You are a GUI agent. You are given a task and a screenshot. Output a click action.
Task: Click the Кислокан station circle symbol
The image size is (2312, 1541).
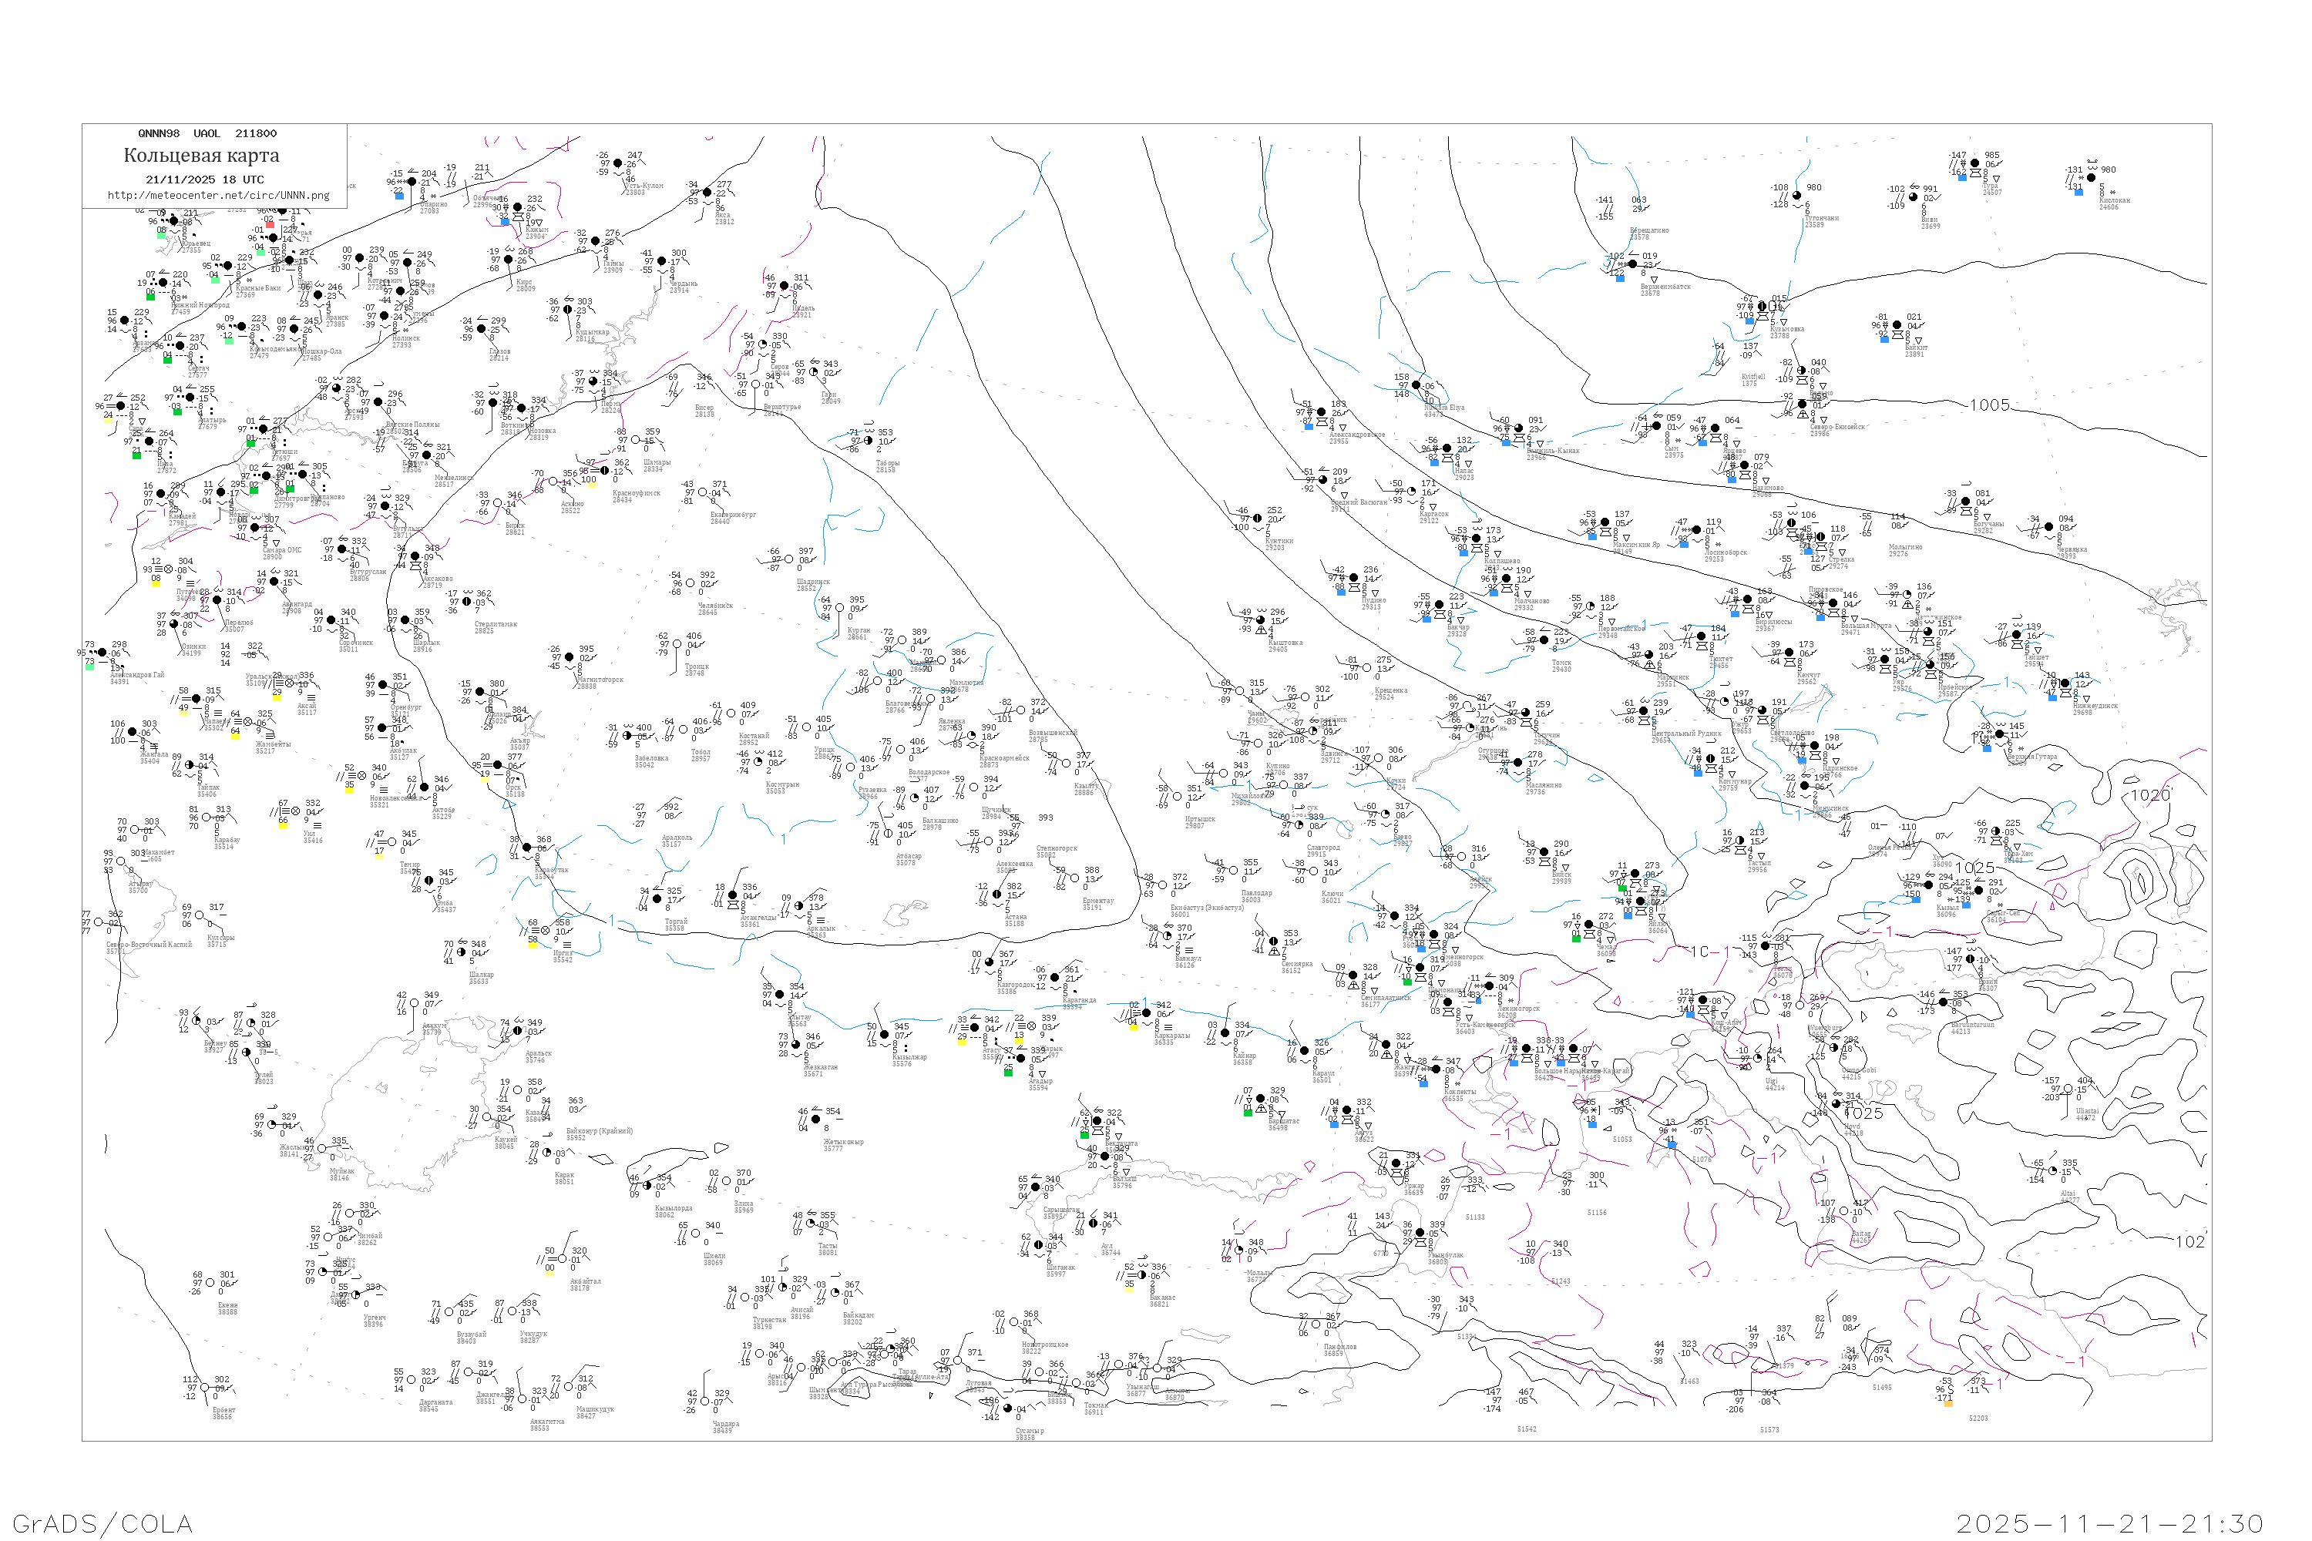point(2091,178)
